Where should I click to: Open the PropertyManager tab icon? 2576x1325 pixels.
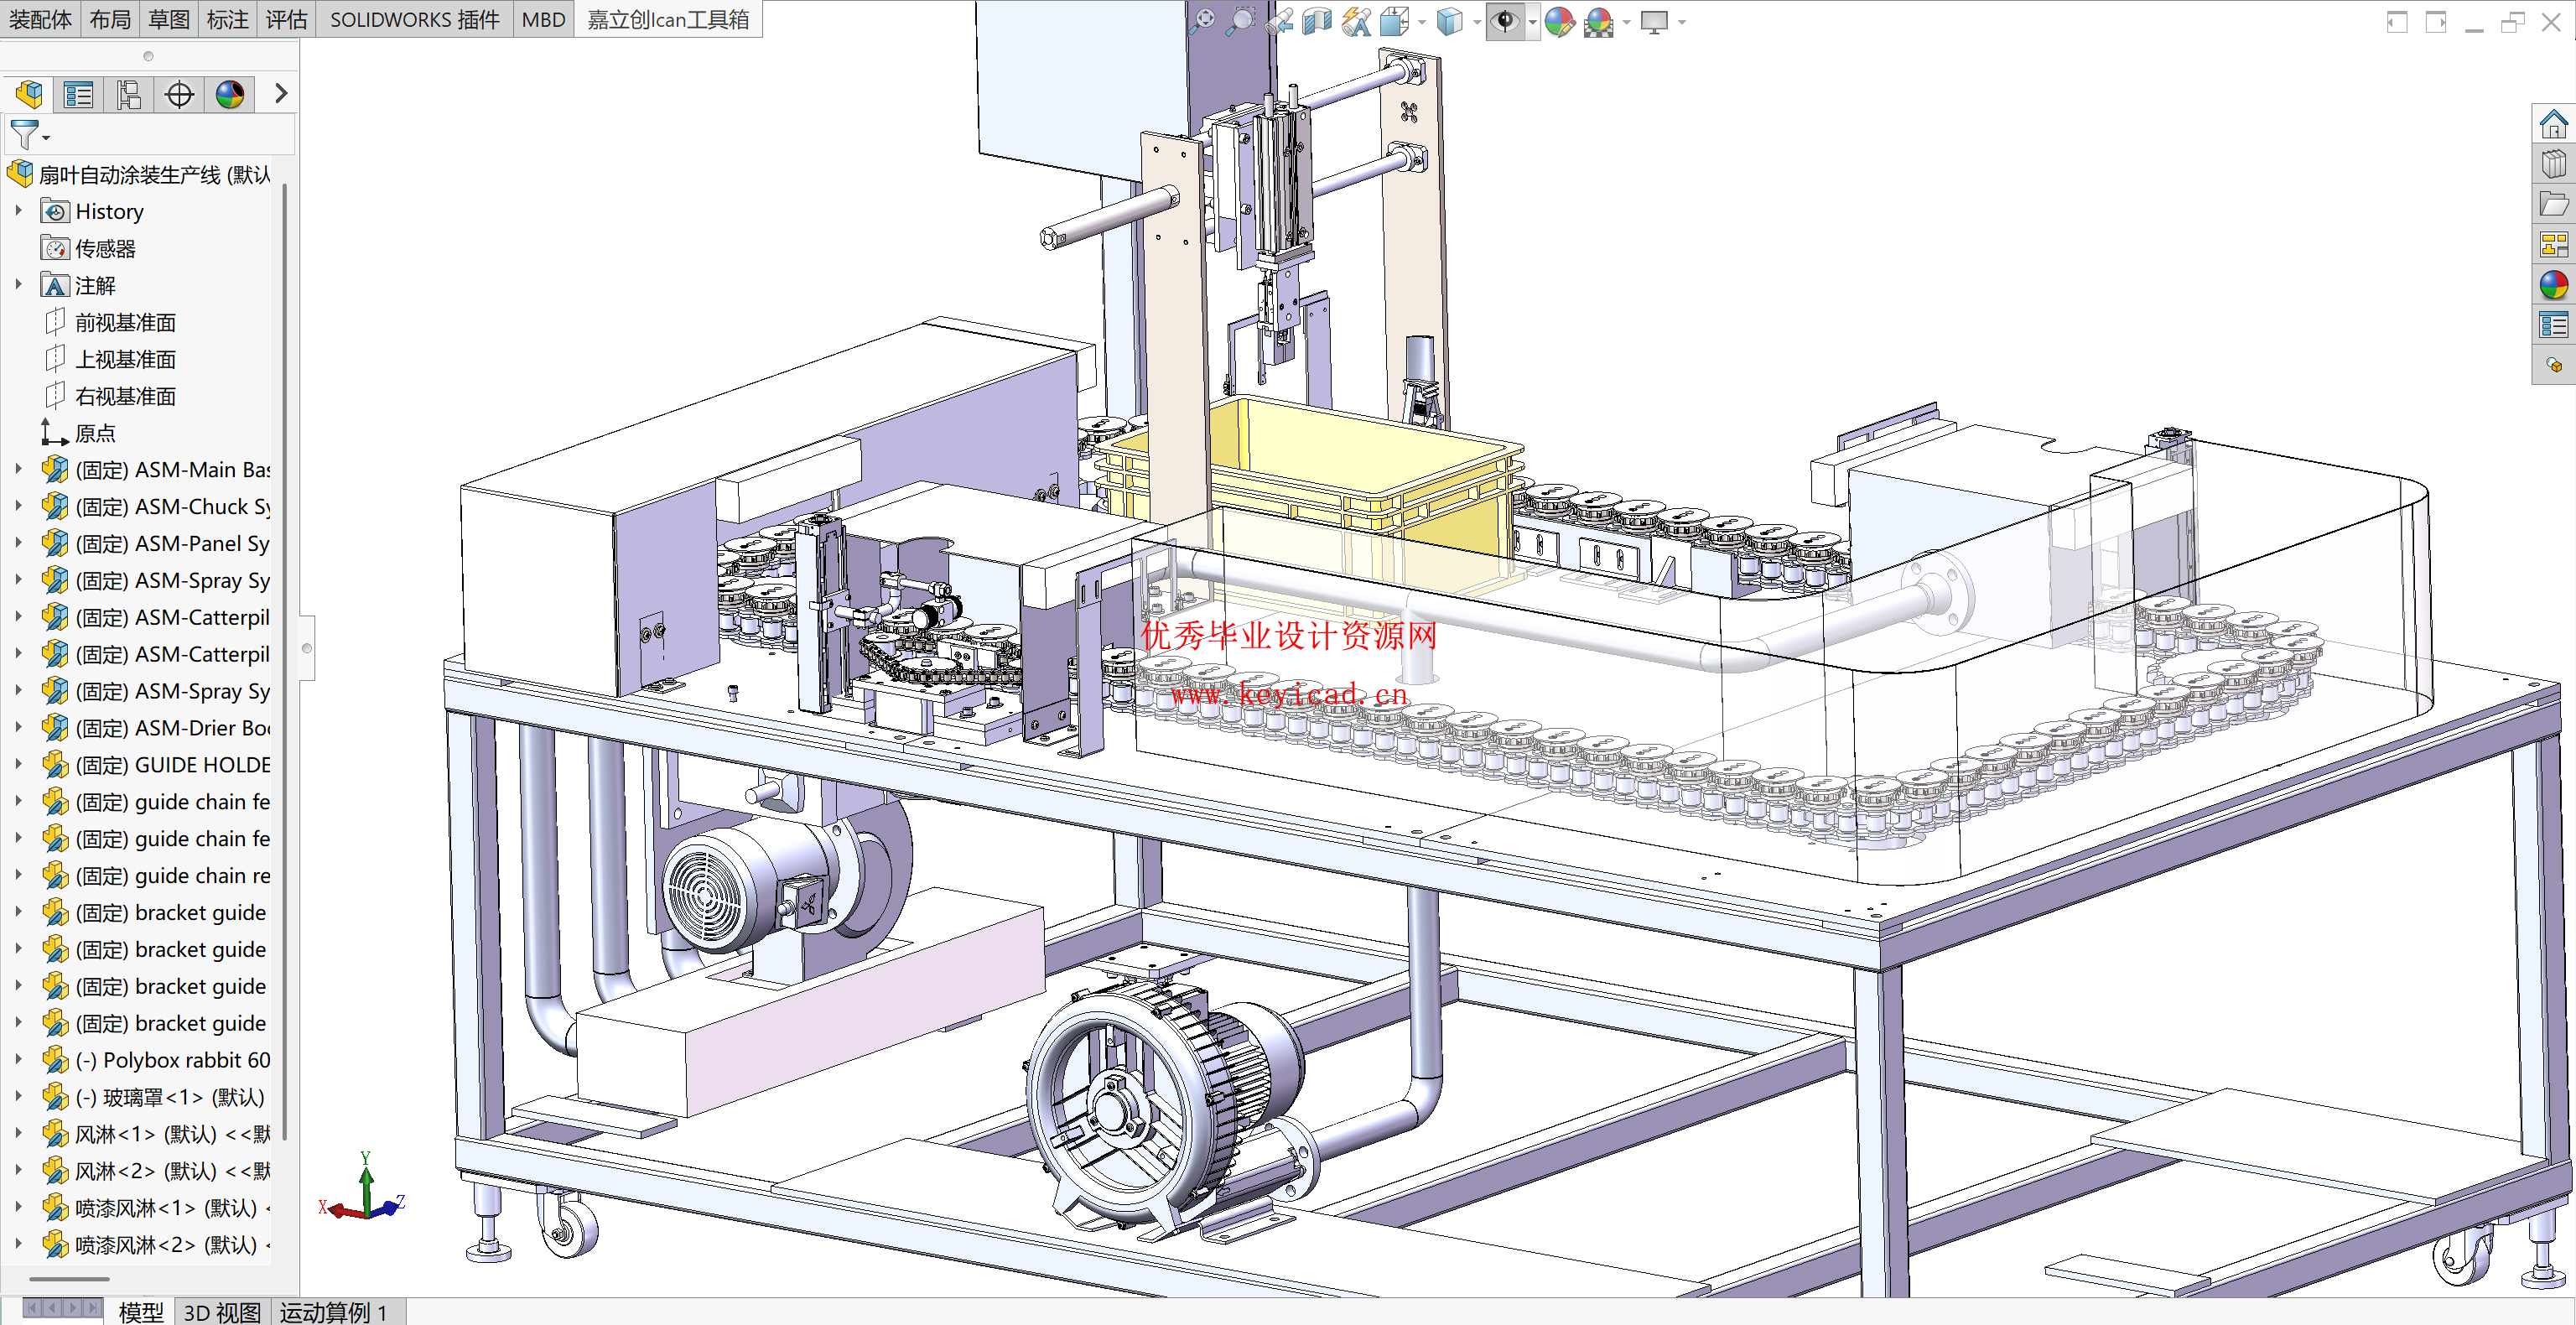pos(78,94)
